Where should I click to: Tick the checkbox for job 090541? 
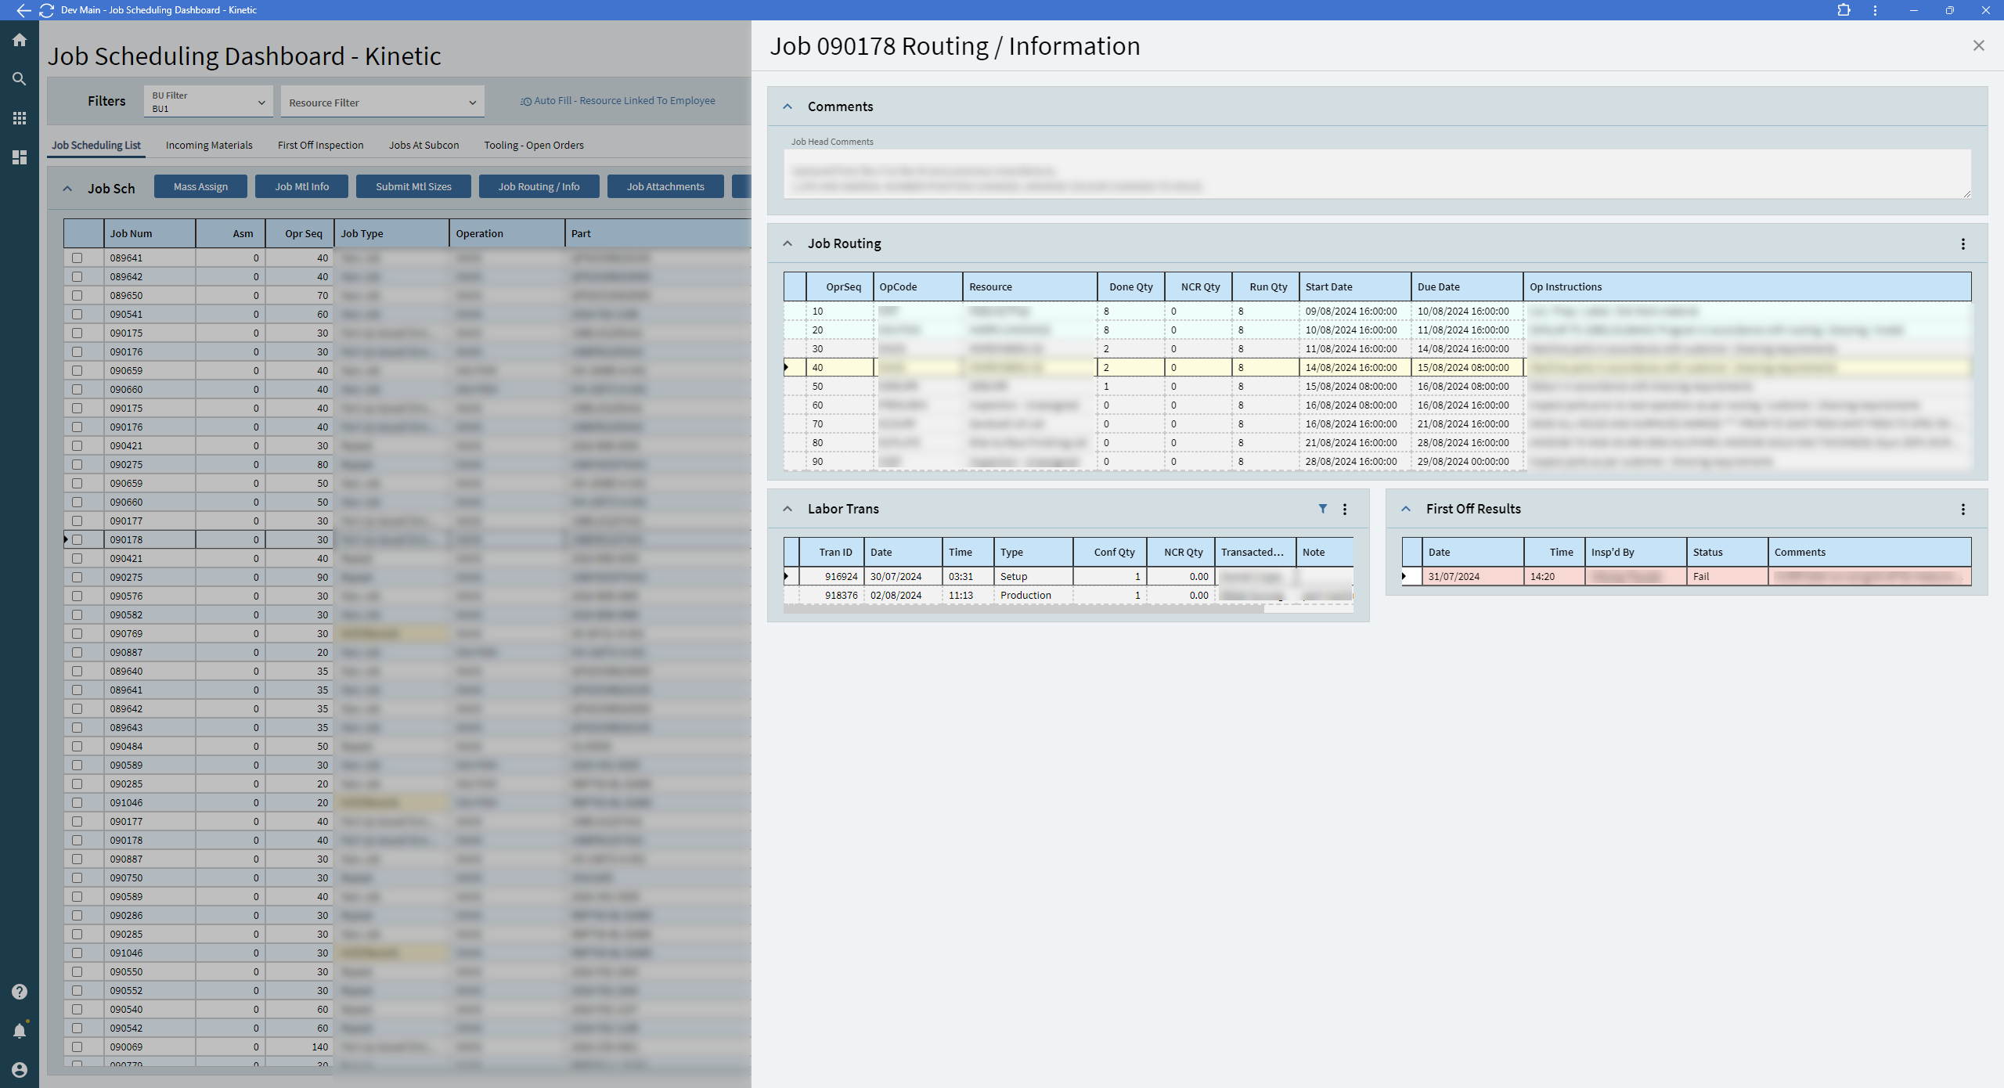coord(77,314)
